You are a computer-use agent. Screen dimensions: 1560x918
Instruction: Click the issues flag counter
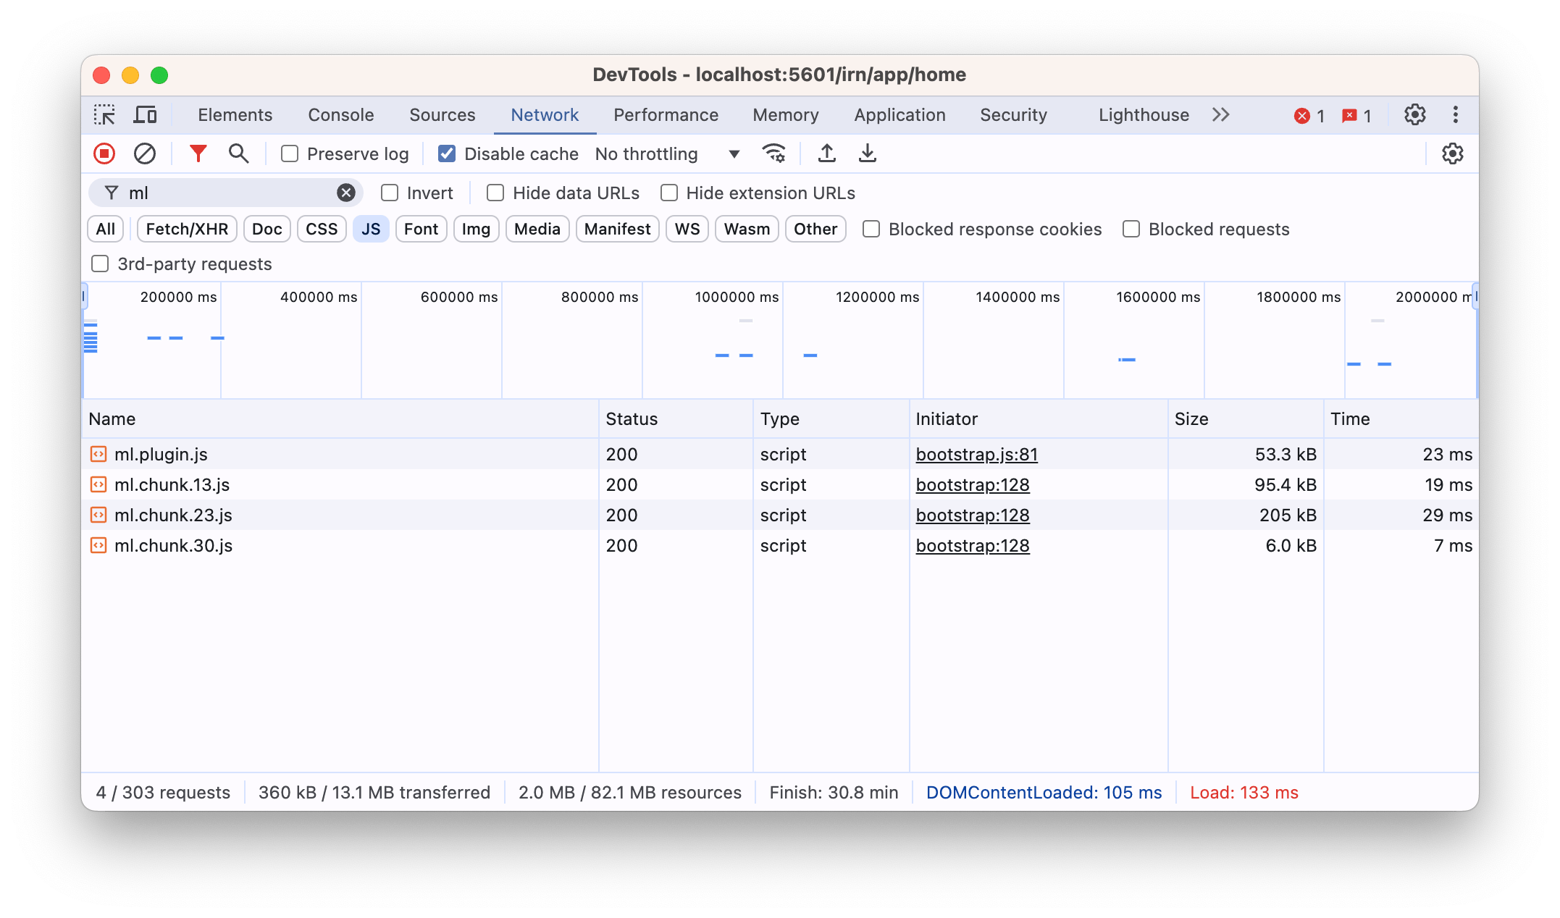pos(1356,116)
